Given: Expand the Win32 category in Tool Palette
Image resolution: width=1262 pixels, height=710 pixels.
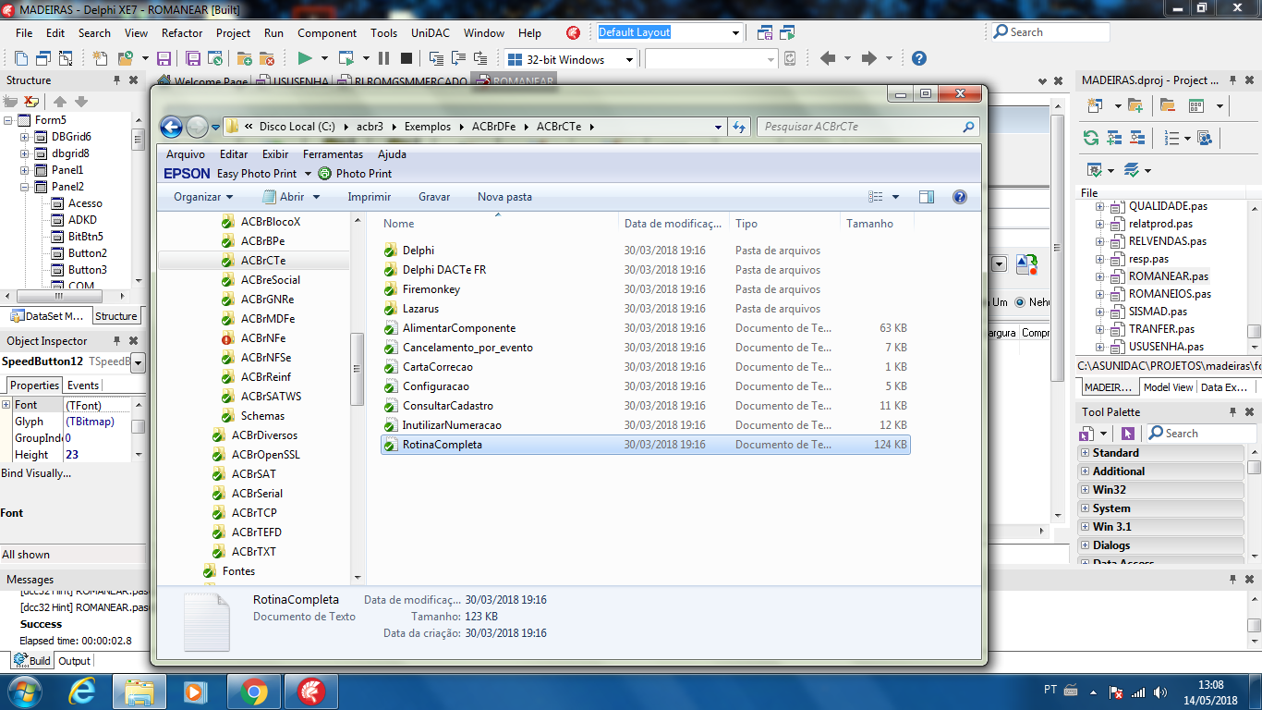Looking at the screenshot, I should tap(1084, 490).
